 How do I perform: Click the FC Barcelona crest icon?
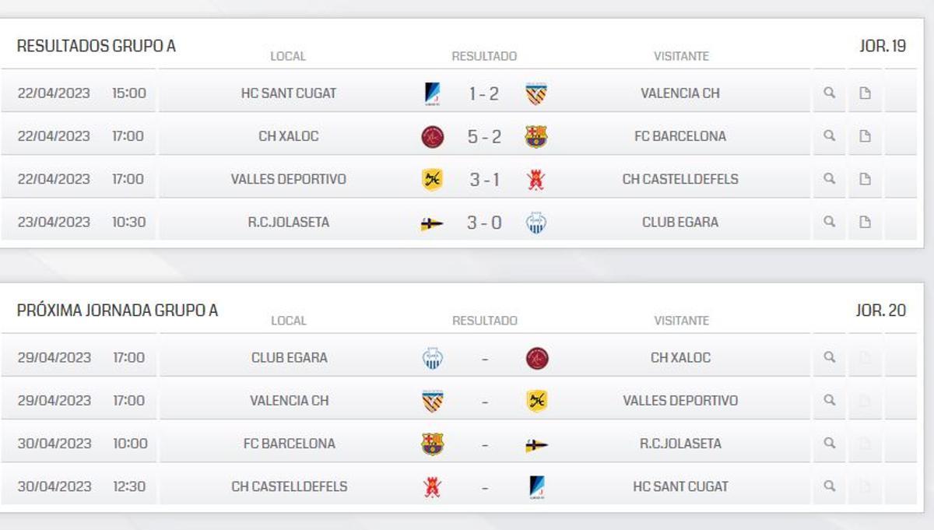[x=535, y=135]
